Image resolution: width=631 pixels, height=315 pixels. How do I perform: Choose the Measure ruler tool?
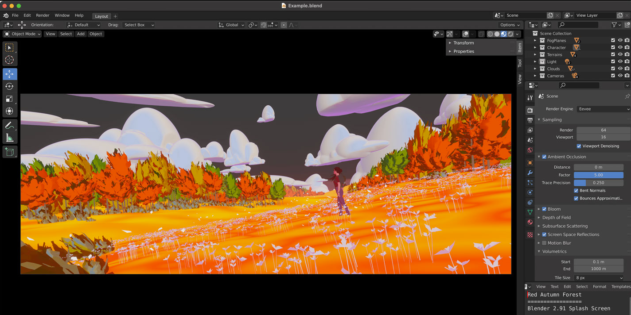coord(9,138)
